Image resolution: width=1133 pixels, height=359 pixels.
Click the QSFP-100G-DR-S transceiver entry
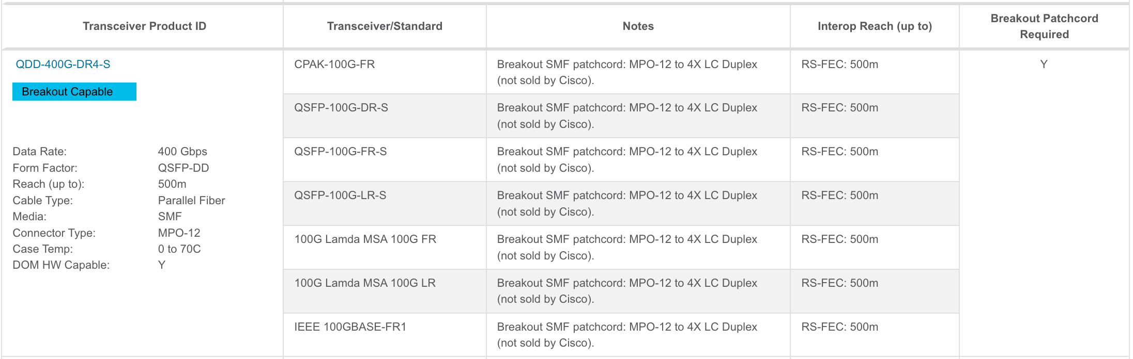coord(341,108)
